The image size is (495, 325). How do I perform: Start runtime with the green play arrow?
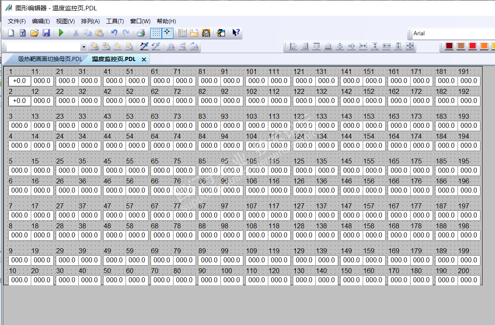(x=61, y=33)
